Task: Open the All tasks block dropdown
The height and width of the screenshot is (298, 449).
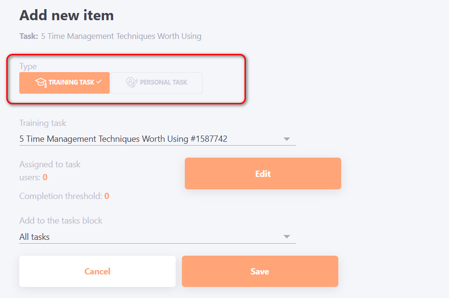Action: coord(157,236)
